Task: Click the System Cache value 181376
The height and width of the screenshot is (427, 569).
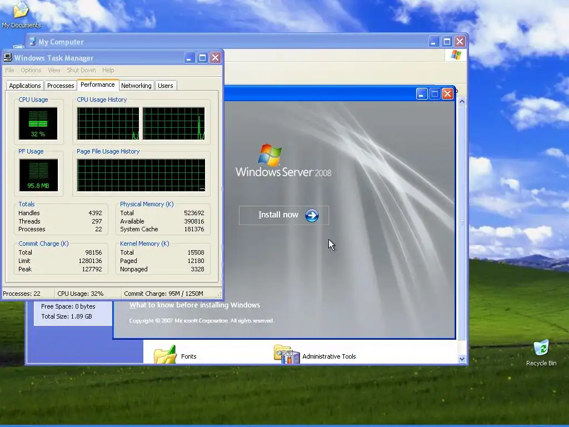Action: (x=194, y=229)
